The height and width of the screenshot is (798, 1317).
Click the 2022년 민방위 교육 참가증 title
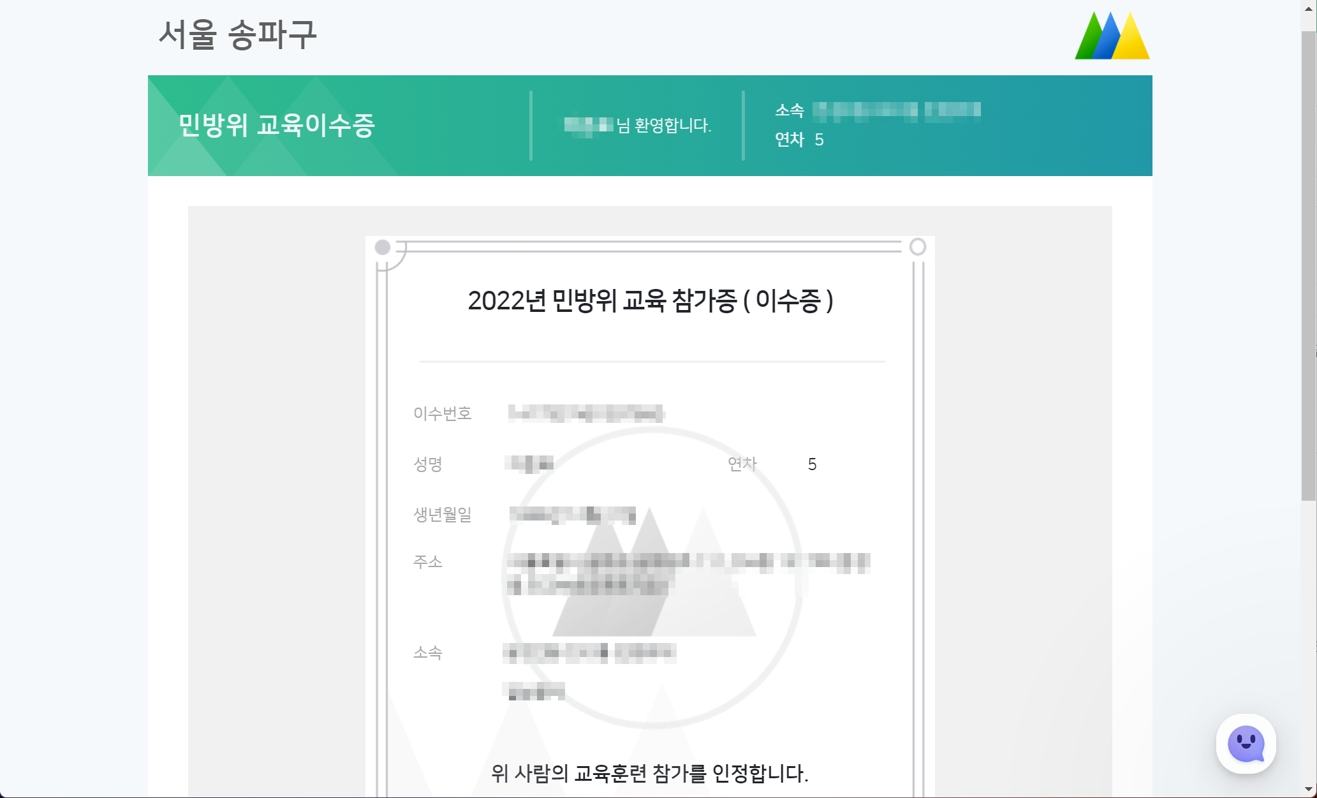(x=650, y=300)
